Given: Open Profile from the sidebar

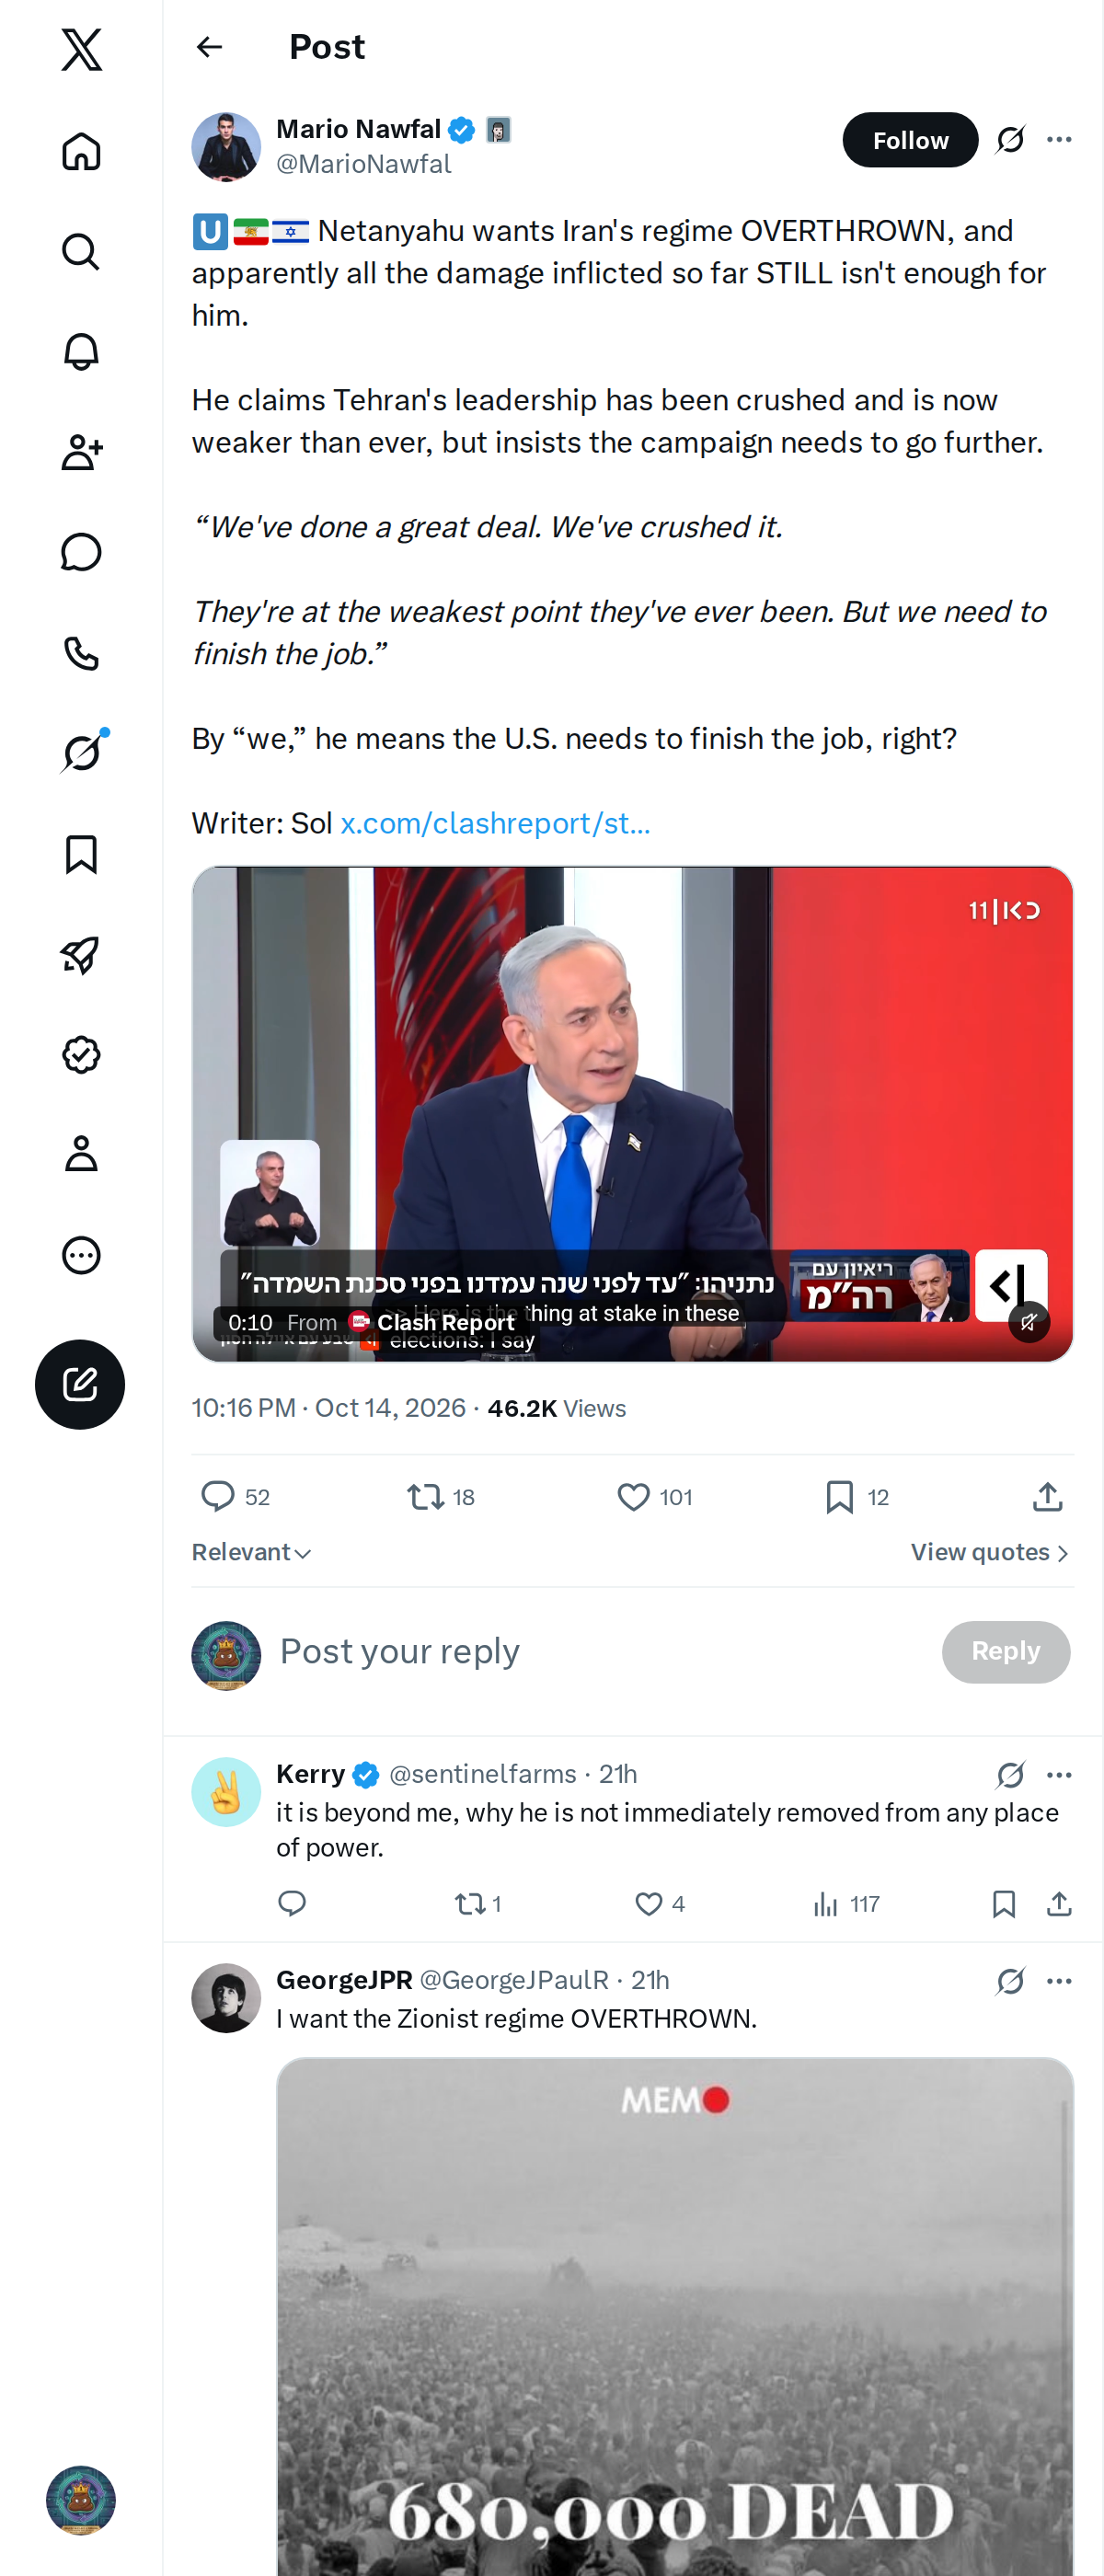Looking at the screenshot, I should pos(81,1154).
